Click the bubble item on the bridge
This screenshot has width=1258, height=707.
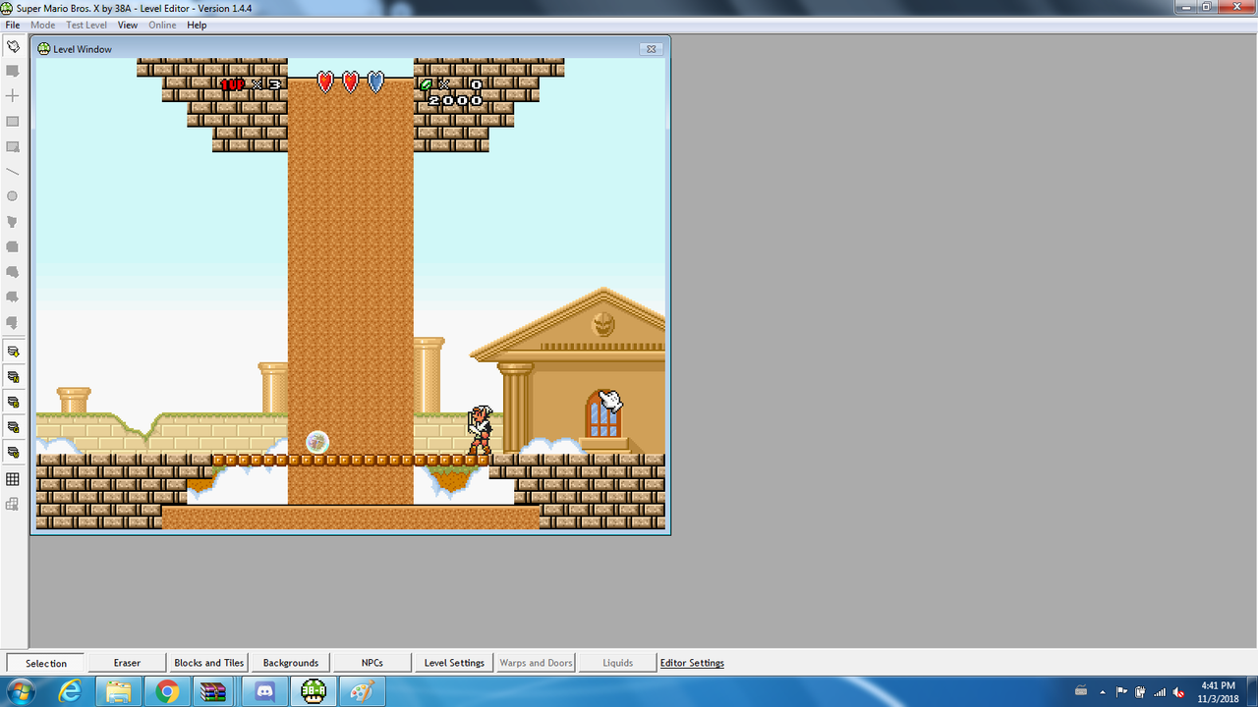[x=316, y=442]
